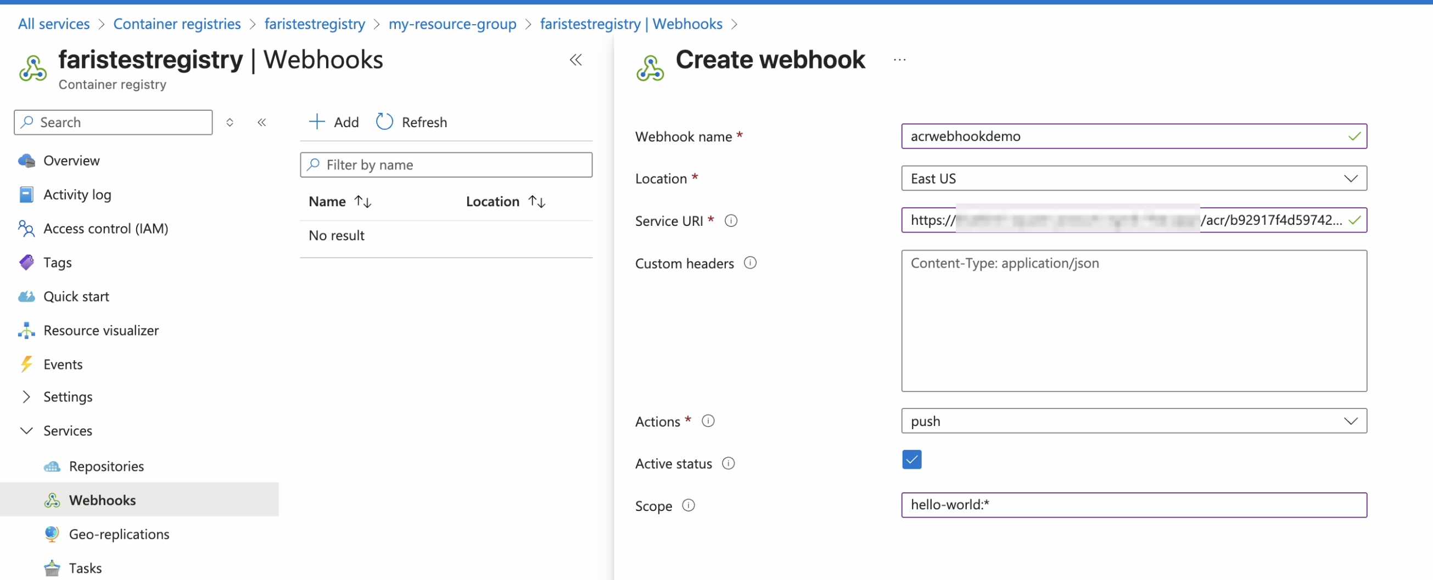
Task: Collapse the Webhooks blade panel
Action: pyautogui.click(x=576, y=59)
